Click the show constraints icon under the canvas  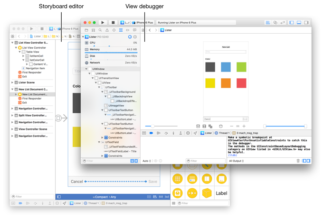tap(204, 126)
